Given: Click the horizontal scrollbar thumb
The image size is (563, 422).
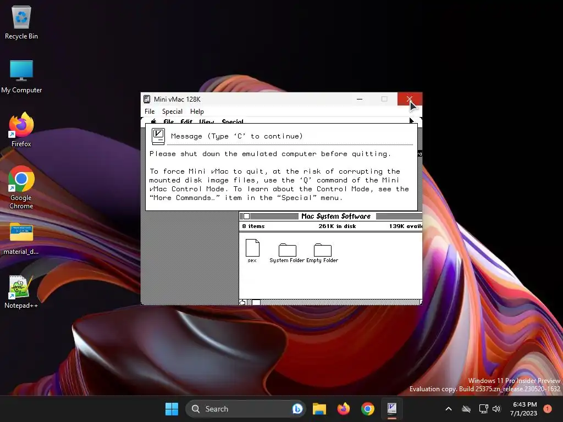Looking at the screenshot, I should 256,303.
